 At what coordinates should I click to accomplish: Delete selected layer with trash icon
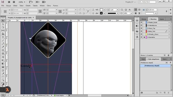pyautogui.click(x=168, y=55)
